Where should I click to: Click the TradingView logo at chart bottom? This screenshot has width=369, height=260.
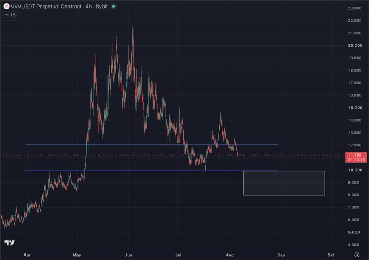coord(9,243)
